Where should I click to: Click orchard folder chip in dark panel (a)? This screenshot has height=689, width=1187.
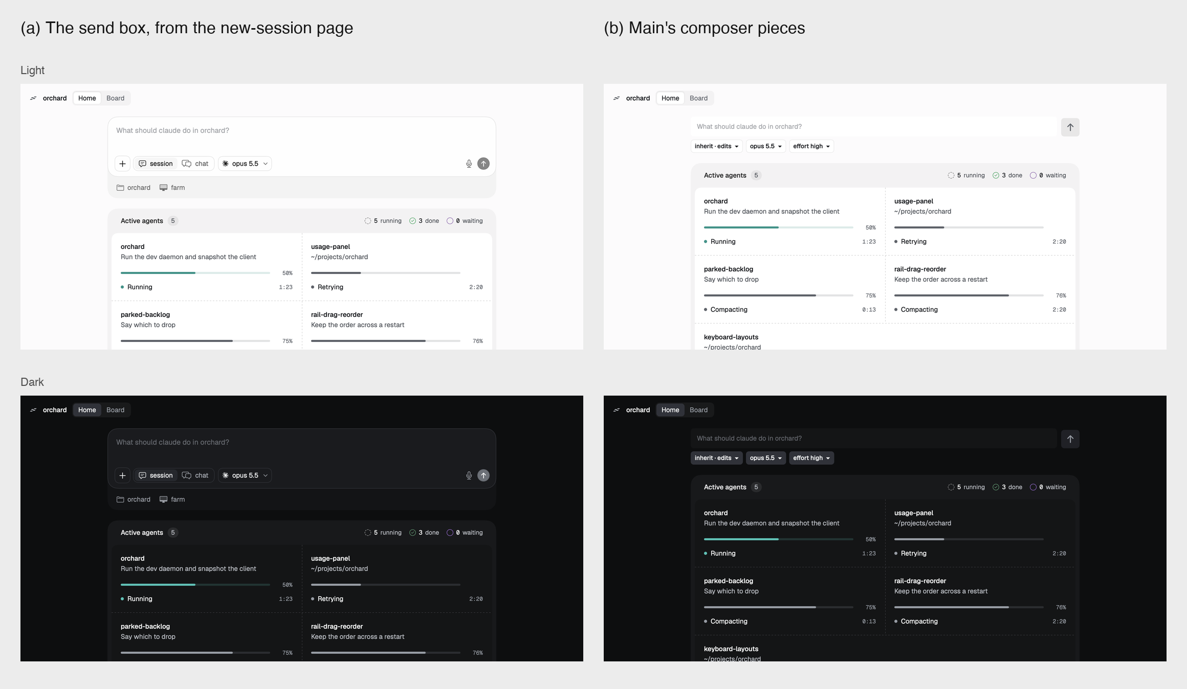click(x=134, y=499)
